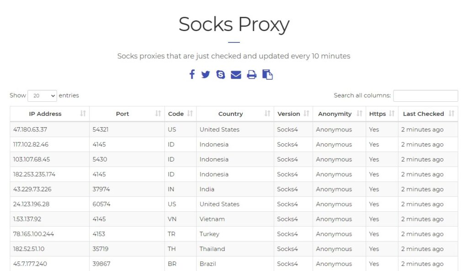Select the 182.253.235.174 proxy row

coord(234,174)
